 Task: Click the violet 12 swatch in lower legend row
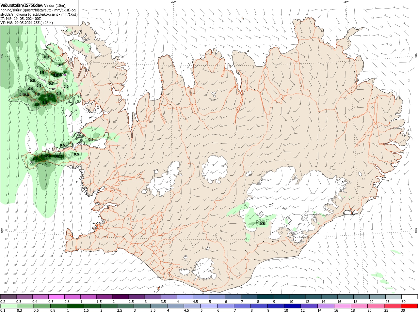click(309, 306)
